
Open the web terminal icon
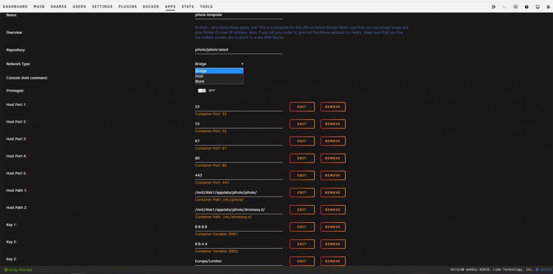click(x=505, y=7)
